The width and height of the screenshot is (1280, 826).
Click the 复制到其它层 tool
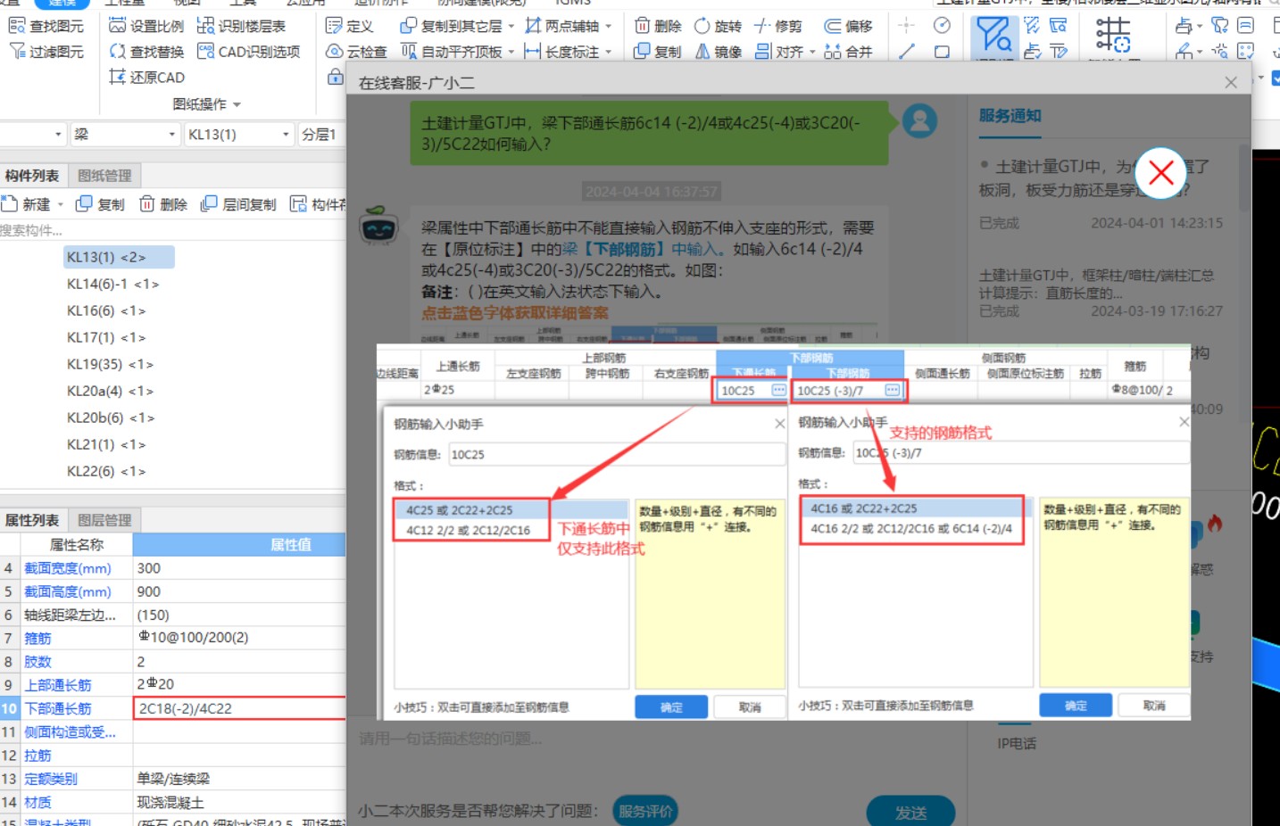(x=451, y=26)
